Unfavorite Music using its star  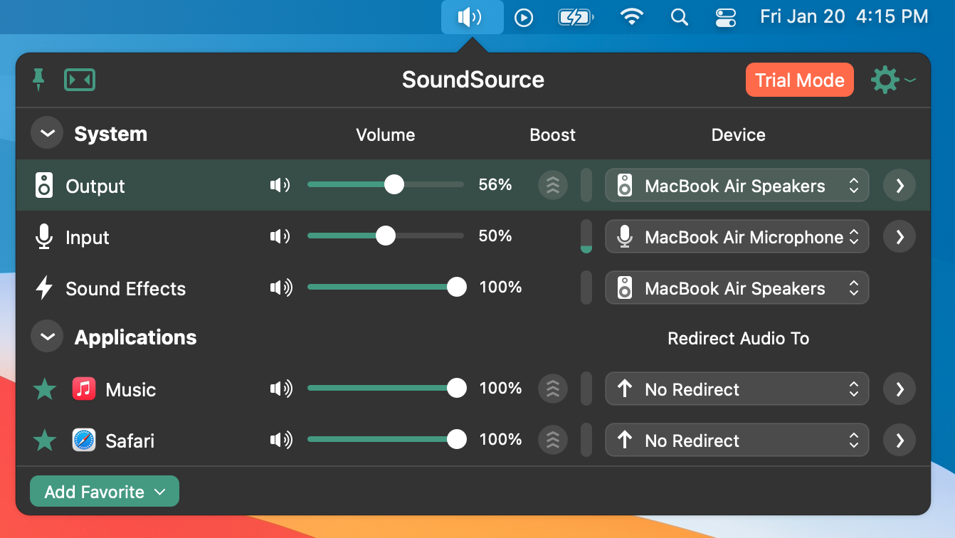(x=45, y=389)
